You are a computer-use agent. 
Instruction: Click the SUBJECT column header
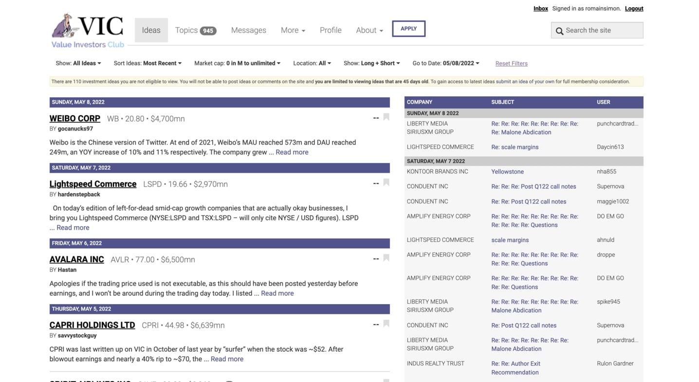tap(502, 102)
